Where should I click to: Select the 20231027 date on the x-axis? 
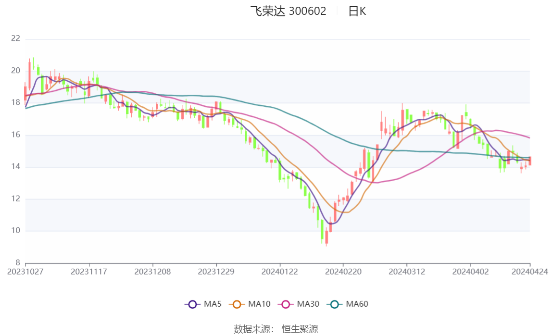point(25,272)
